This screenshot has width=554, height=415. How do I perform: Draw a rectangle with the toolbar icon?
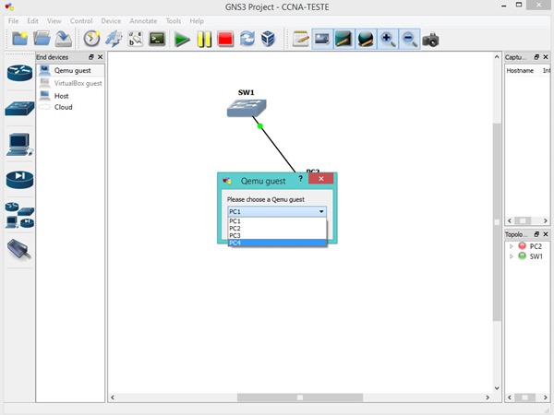pos(343,39)
